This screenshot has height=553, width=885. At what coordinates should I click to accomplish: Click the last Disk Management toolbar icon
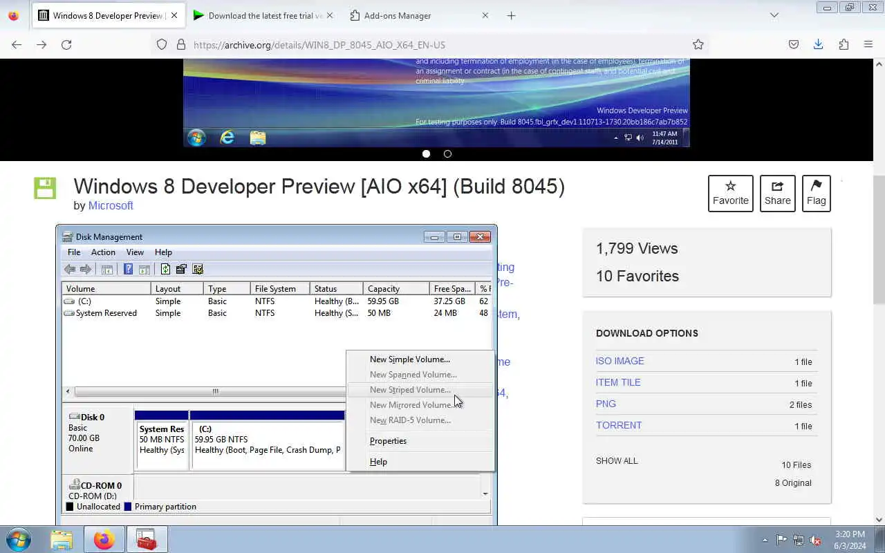(x=198, y=269)
